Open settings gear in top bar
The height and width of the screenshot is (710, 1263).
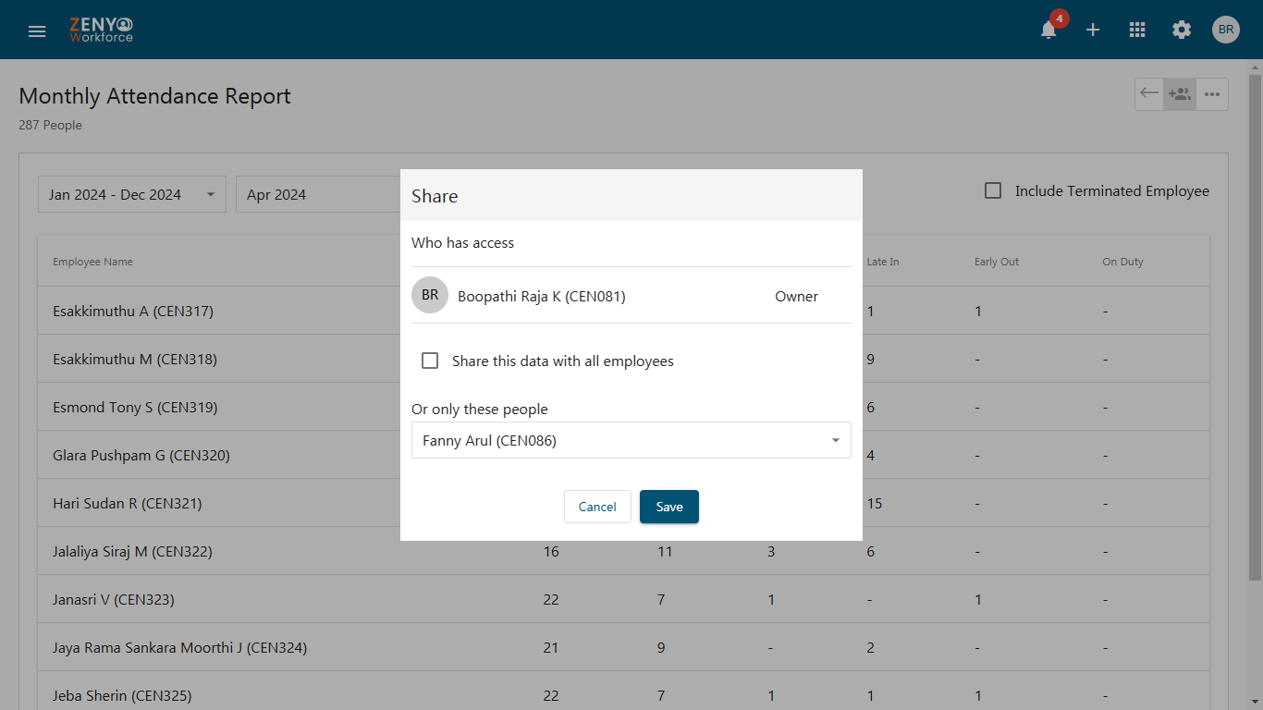click(x=1182, y=30)
